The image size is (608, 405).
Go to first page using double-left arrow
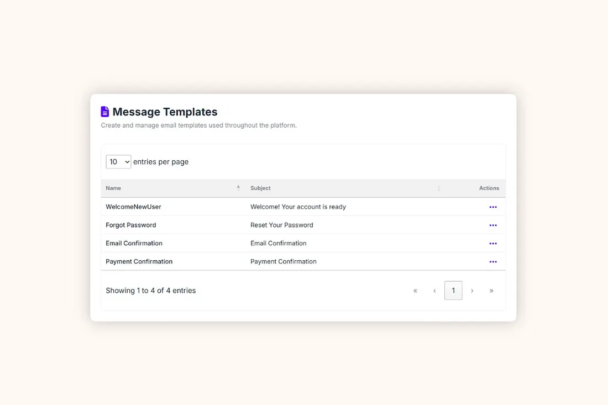point(415,291)
